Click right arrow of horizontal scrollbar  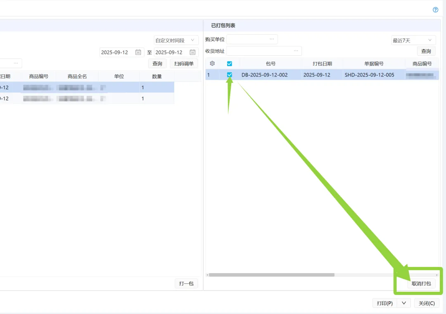click(437, 275)
